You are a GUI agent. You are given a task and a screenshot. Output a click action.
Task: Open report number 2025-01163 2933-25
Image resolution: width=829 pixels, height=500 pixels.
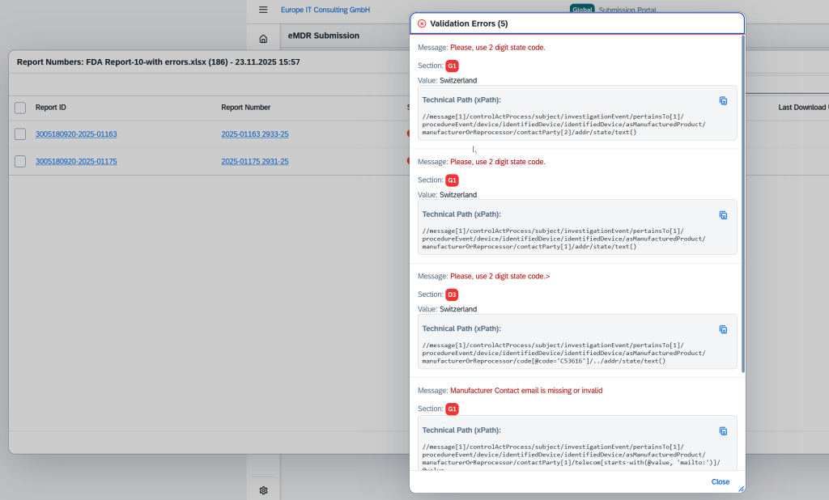pos(255,134)
